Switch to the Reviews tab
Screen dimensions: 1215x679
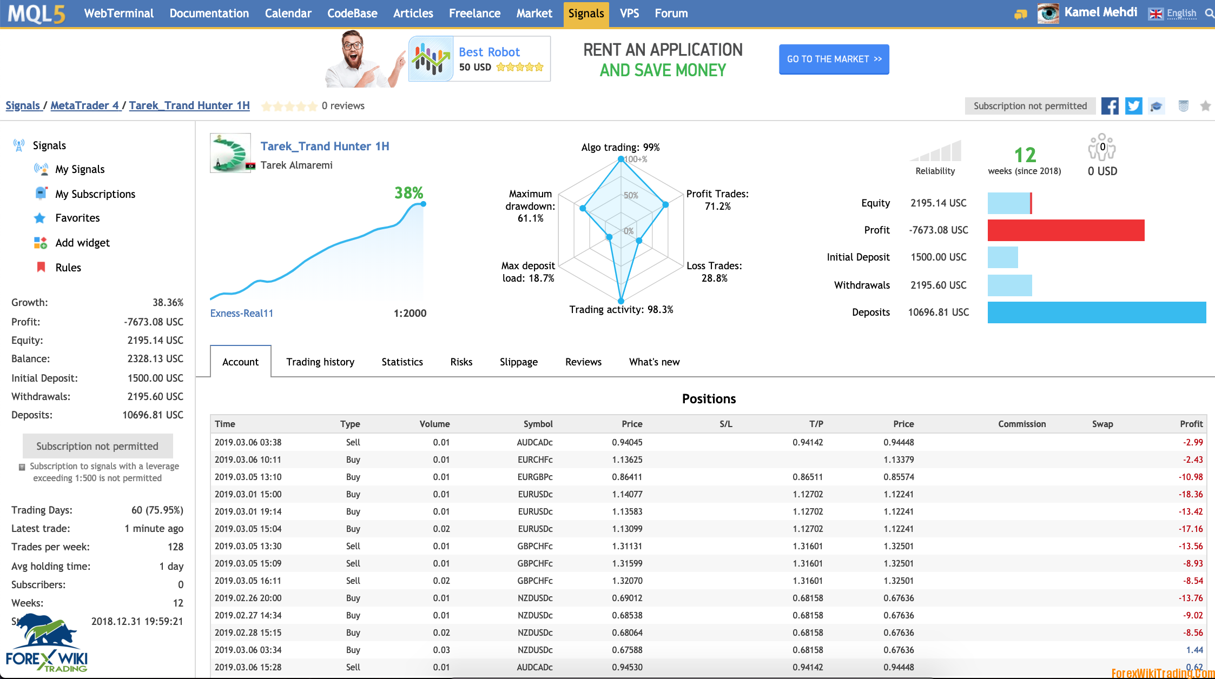coord(583,362)
